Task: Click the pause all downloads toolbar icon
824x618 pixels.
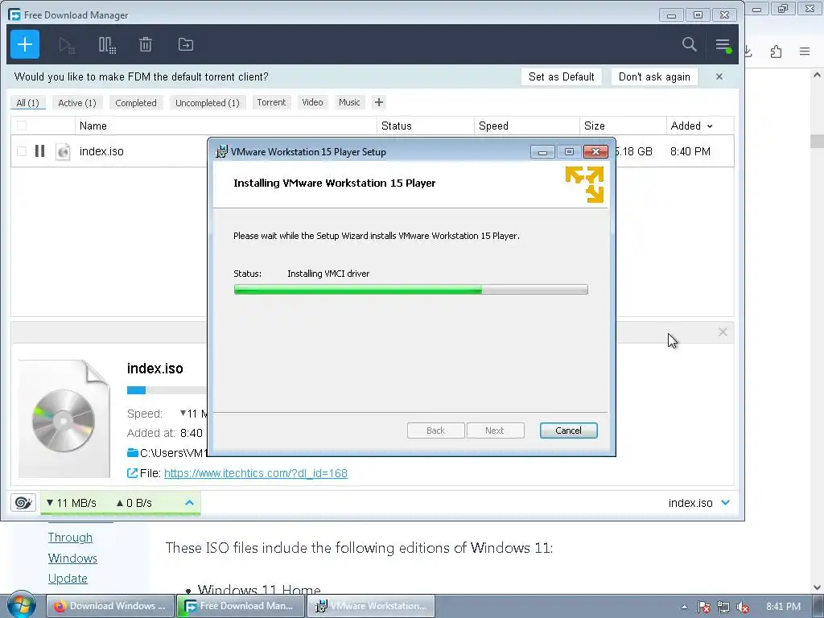Action: pos(107,45)
